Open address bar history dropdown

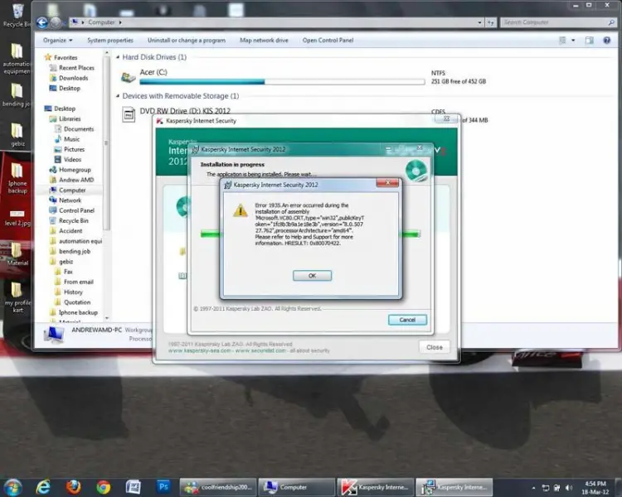point(479,22)
